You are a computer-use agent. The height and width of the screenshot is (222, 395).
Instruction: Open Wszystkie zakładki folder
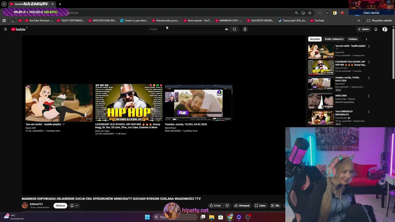[x=380, y=21]
